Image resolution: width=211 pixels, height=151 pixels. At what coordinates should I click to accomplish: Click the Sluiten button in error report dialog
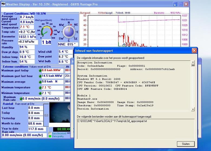pos(186,144)
